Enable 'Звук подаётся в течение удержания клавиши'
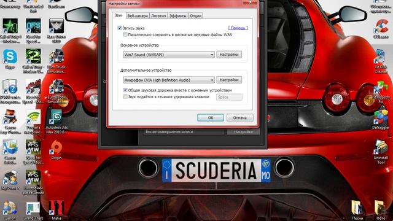Viewport: 393px width, 221px height. pyautogui.click(x=125, y=97)
